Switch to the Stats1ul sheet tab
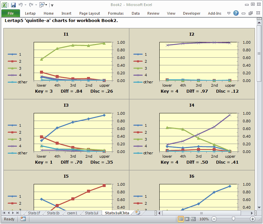The height and width of the screenshot is (224, 263). (x=91, y=213)
